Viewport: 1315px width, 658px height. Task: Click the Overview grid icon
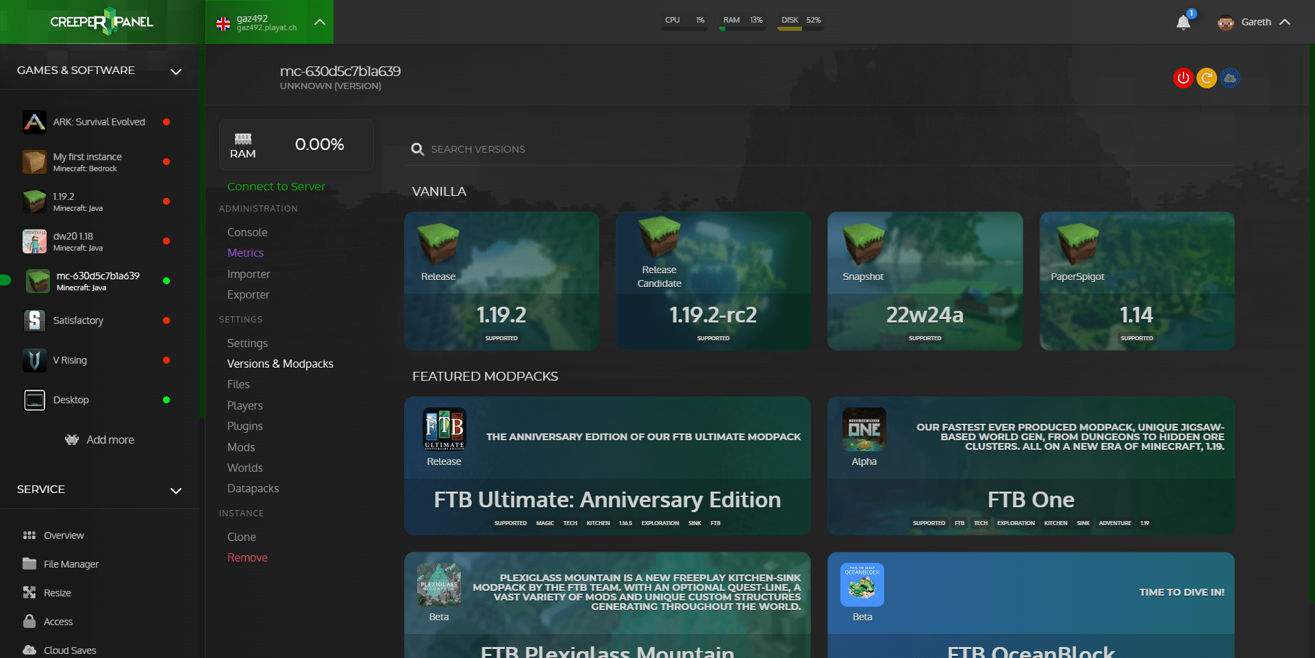pos(29,535)
